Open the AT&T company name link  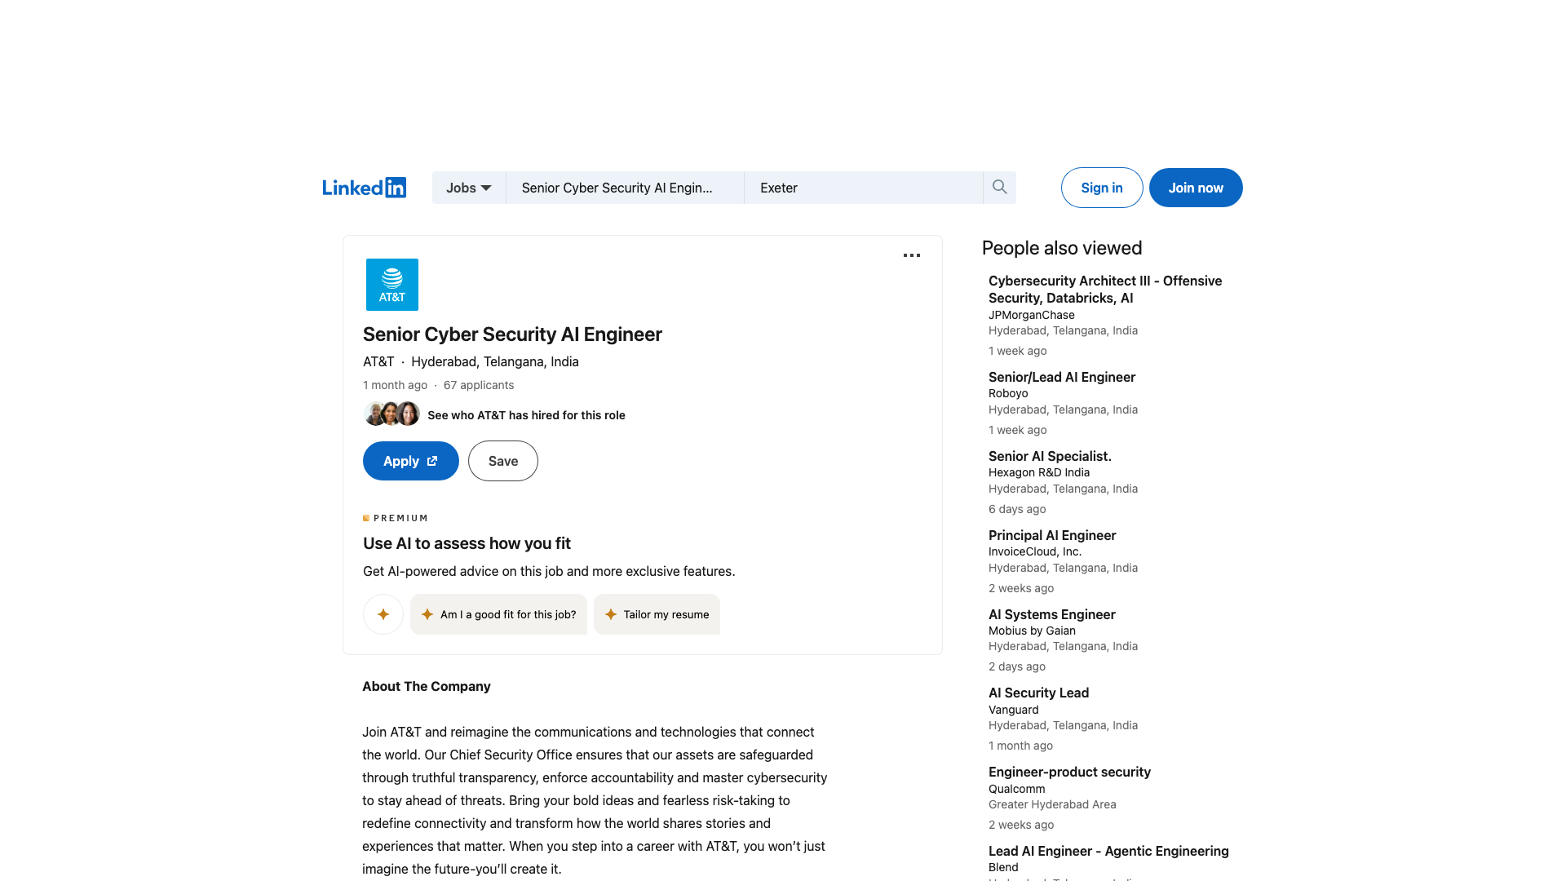[378, 361]
